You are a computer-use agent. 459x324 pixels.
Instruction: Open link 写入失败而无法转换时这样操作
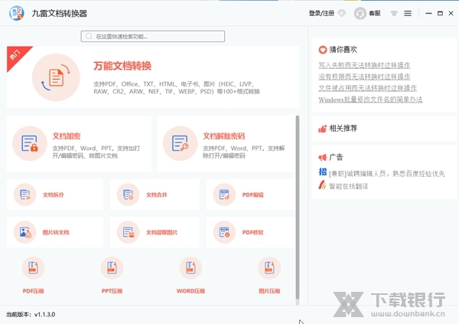[x=364, y=65]
